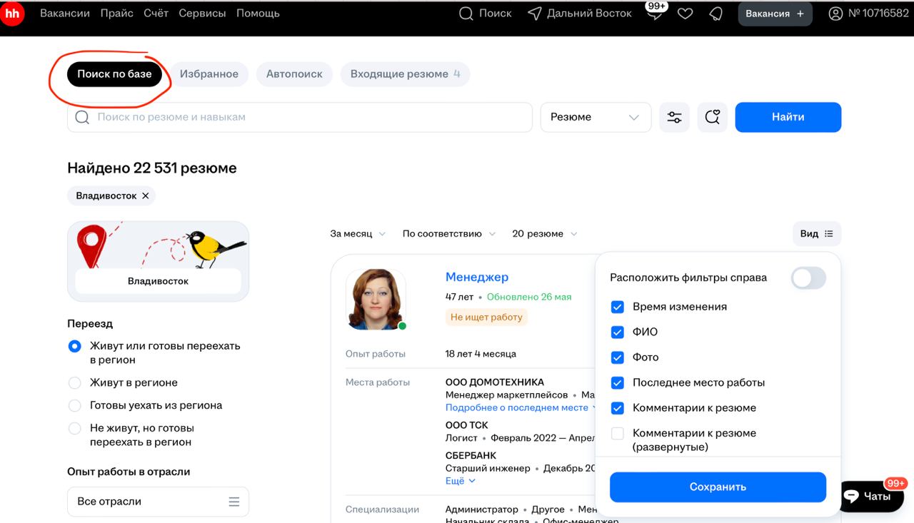Image resolution: width=914 pixels, height=523 pixels.
Task: Switch to the Автопоиск tab
Action: 294,73
